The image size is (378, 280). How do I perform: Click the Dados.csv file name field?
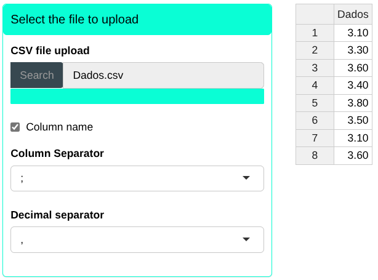point(163,75)
